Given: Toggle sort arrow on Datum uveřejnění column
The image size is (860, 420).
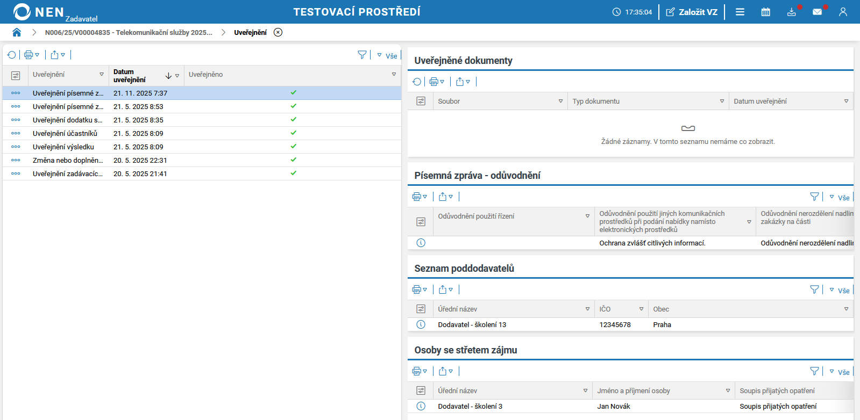Looking at the screenshot, I should tap(168, 76).
